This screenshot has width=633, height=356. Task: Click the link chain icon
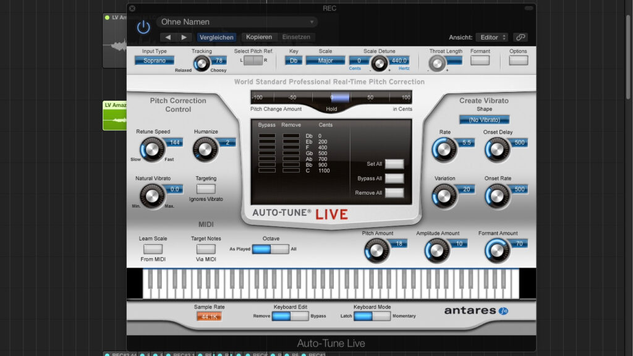(x=520, y=37)
